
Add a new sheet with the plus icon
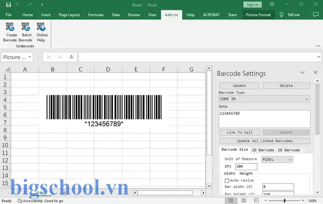pyautogui.click(x=64, y=193)
